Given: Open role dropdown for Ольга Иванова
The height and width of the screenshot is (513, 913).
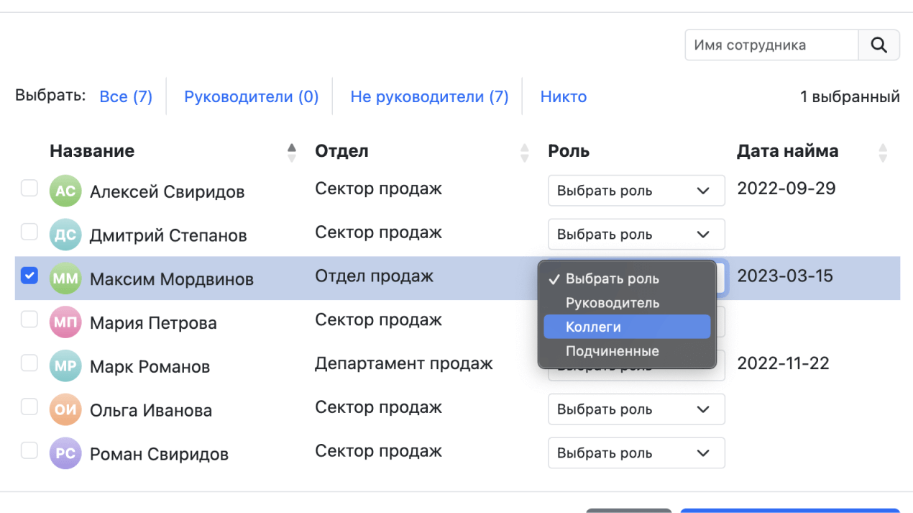Looking at the screenshot, I should [636, 409].
